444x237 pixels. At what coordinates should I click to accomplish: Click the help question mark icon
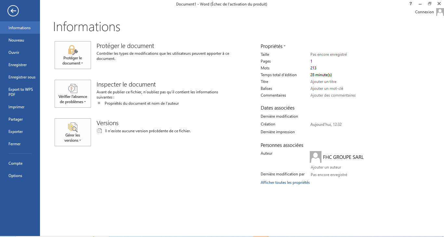point(411,4)
